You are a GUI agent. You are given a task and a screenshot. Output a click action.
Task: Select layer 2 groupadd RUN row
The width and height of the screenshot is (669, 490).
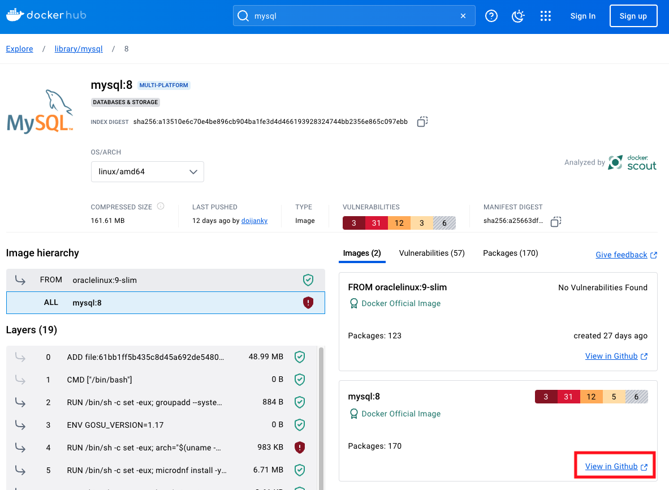coord(162,402)
